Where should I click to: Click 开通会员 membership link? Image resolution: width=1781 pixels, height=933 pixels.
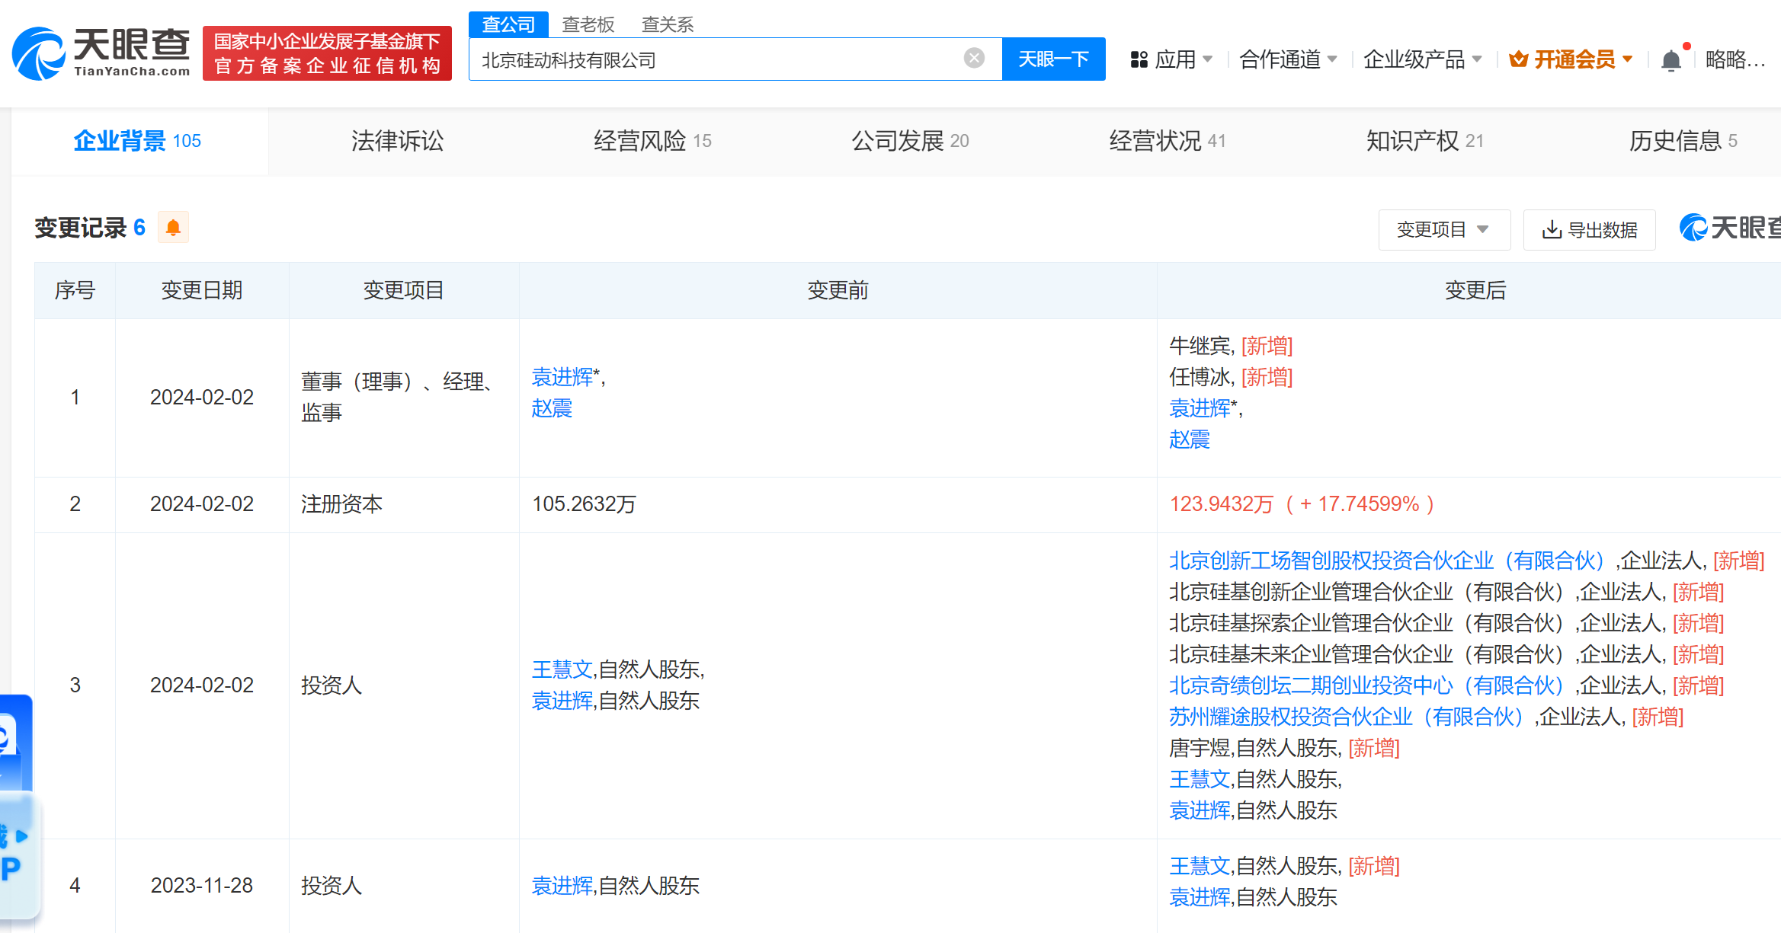(1571, 59)
